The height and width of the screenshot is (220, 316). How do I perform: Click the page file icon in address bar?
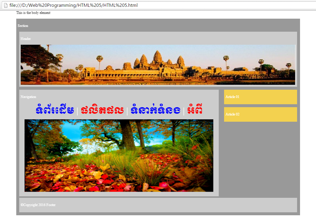(x=6, y=5)
